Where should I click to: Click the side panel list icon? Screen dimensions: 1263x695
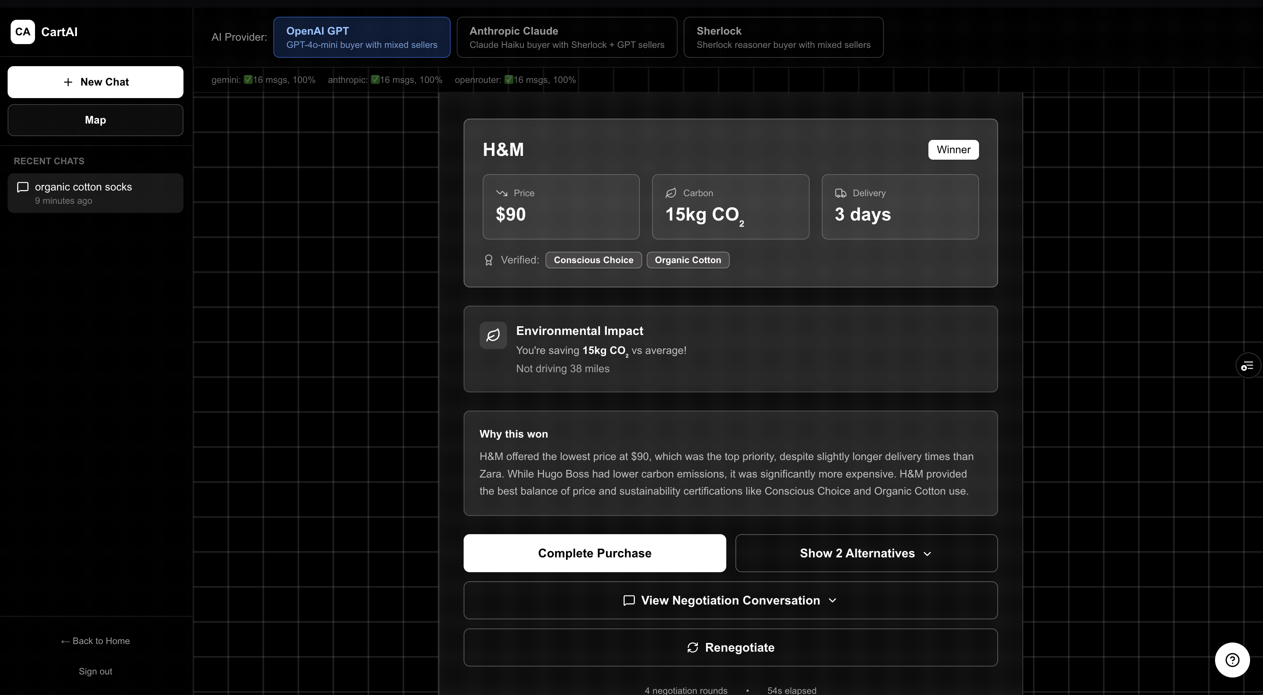tap(1247, 365)
